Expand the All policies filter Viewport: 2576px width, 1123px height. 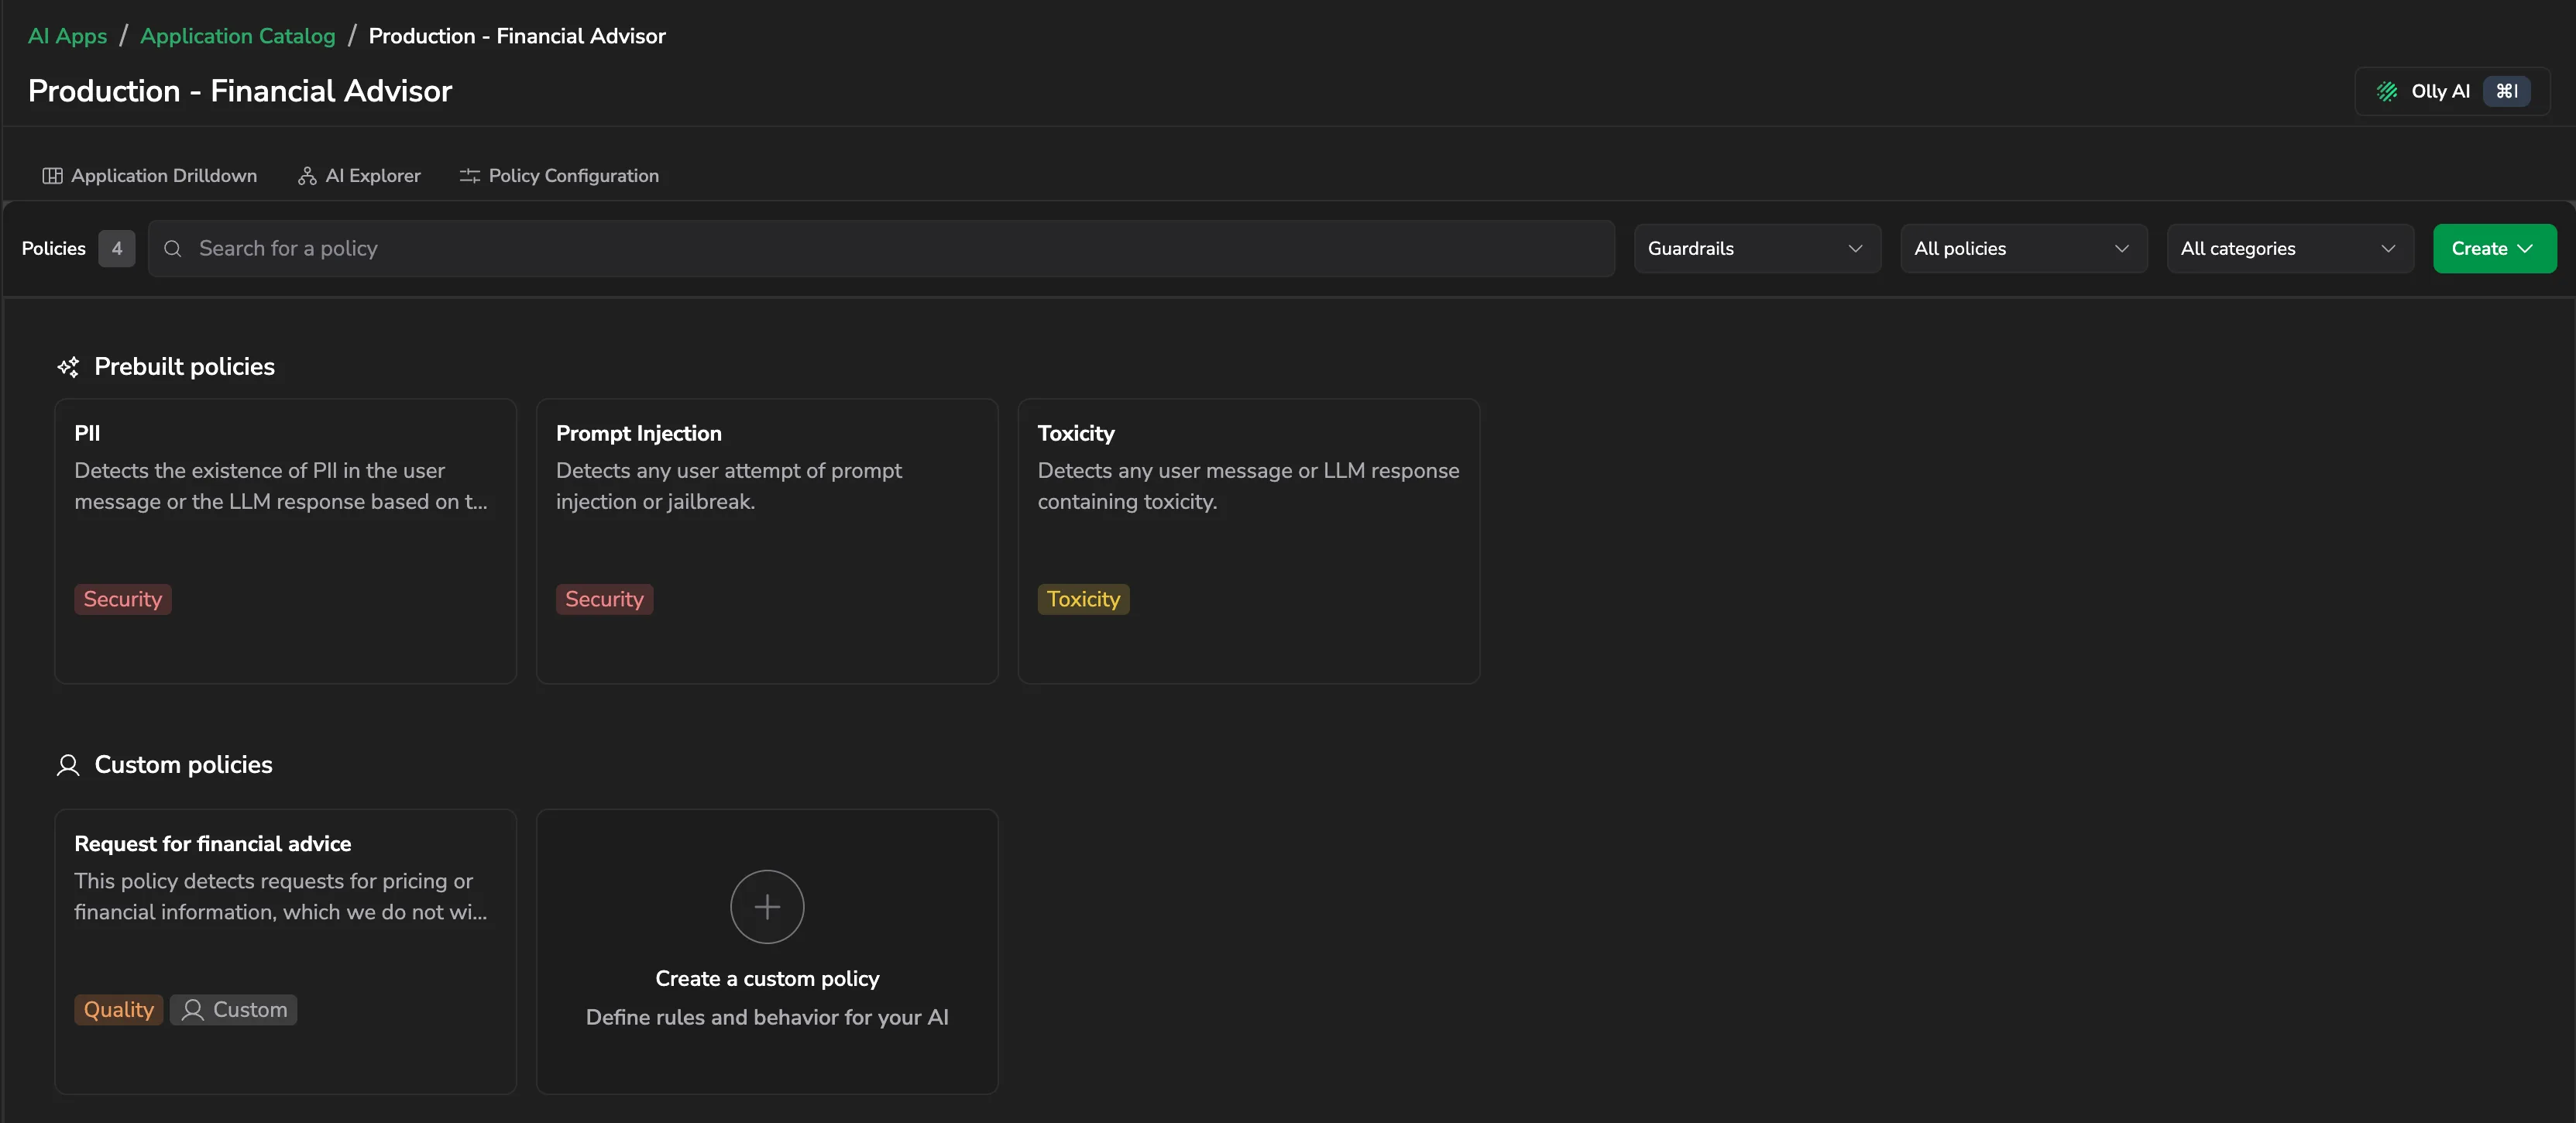coord(2023,249)
